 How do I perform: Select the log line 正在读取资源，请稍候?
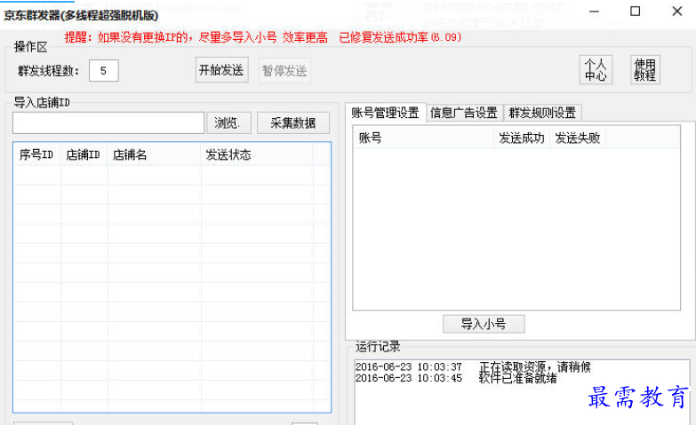click(x=473, y=367)
